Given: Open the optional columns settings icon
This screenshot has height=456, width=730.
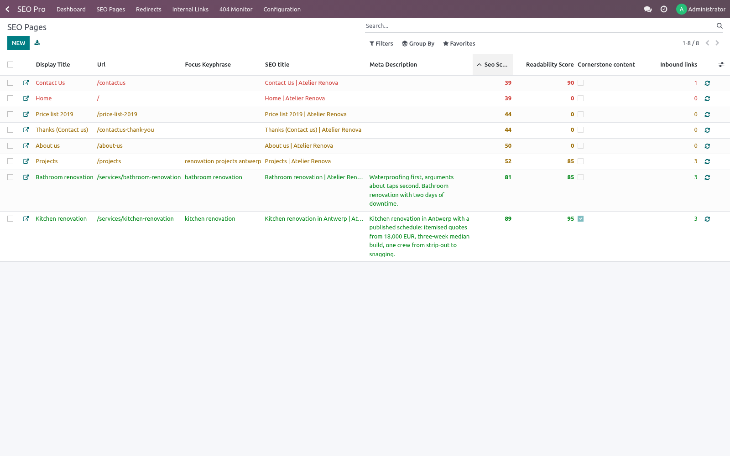Looking at the screenshot, I should pos(721,65).
